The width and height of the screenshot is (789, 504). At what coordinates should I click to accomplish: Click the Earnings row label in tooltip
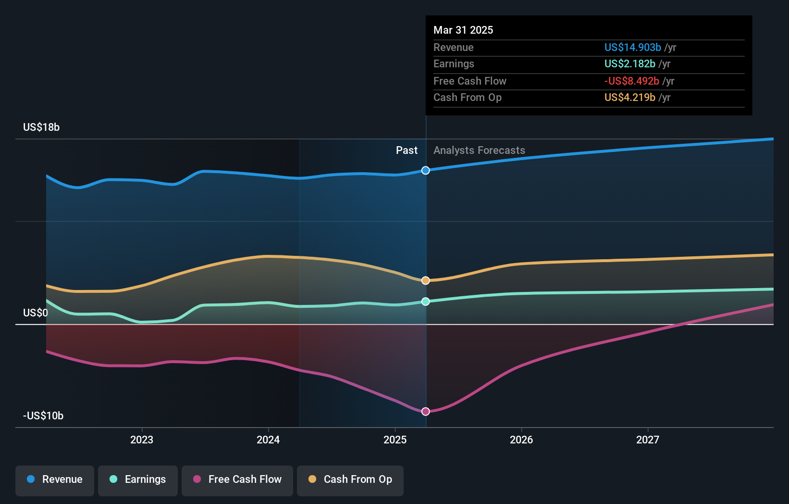coord(454,63)
